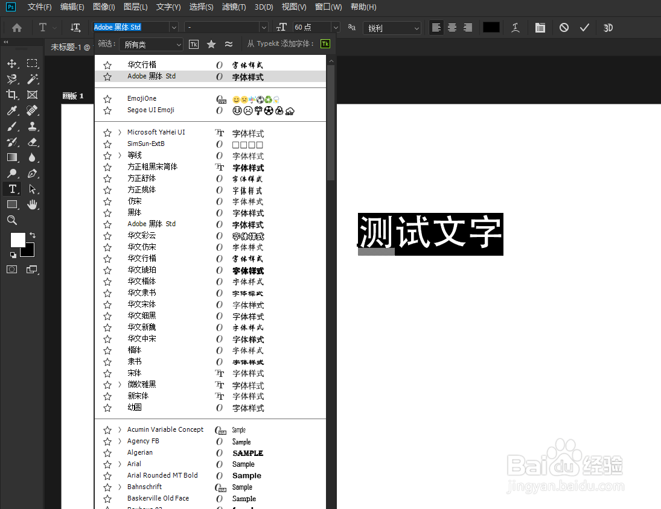Select the Crop tool

tap(12, 95)
